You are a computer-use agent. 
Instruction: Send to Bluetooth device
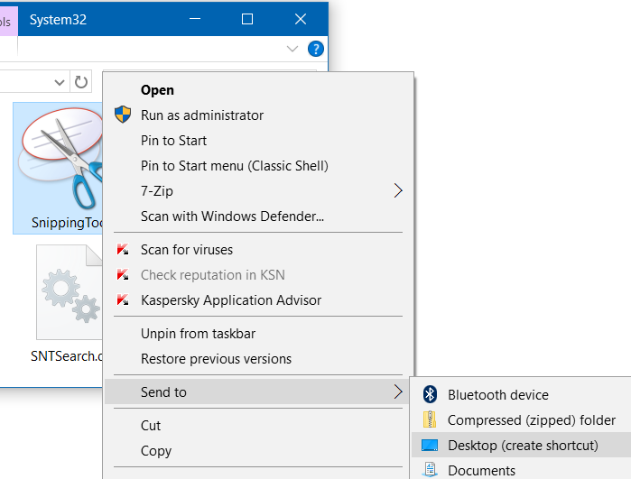click(x=497, y=395)
